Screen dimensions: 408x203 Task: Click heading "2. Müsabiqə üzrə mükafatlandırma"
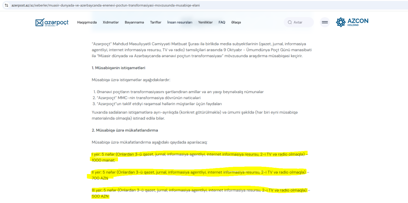pos(125,130)
